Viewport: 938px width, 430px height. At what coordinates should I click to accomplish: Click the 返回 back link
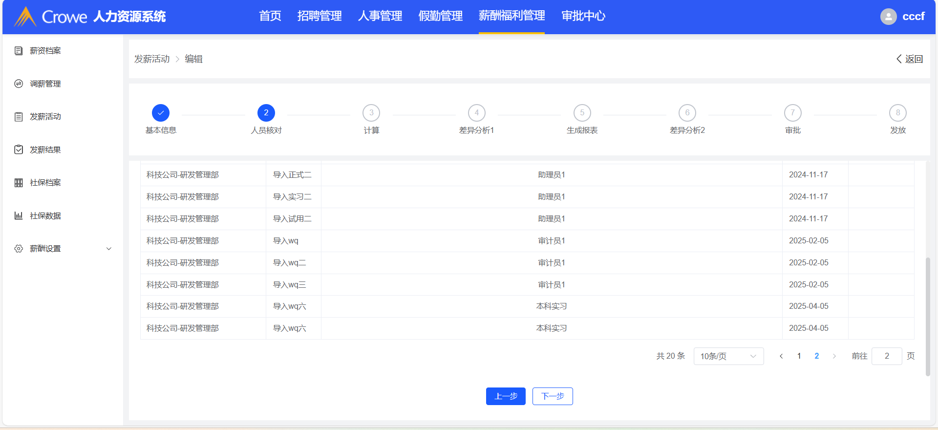(x=910, y=59)
